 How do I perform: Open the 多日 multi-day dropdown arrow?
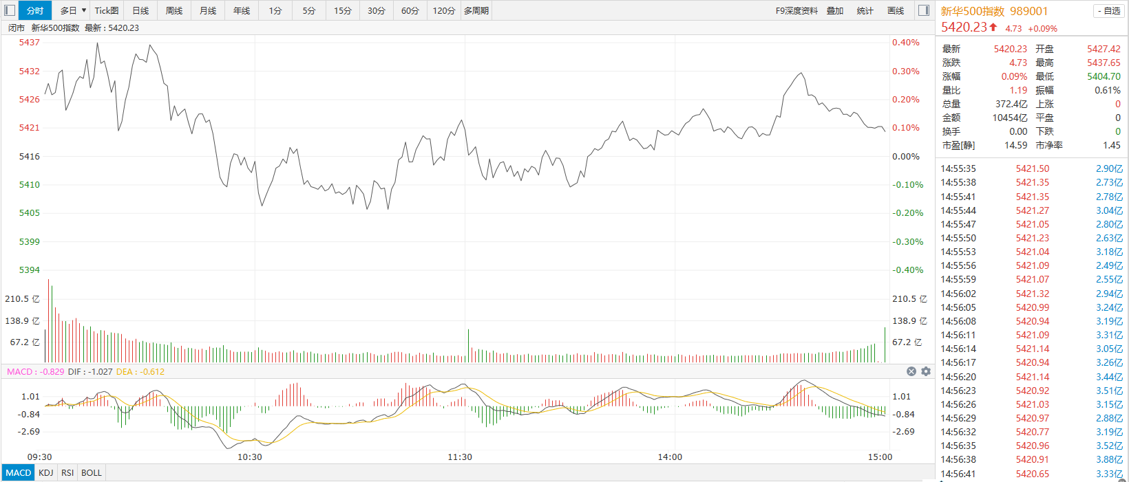pos(84,10)
